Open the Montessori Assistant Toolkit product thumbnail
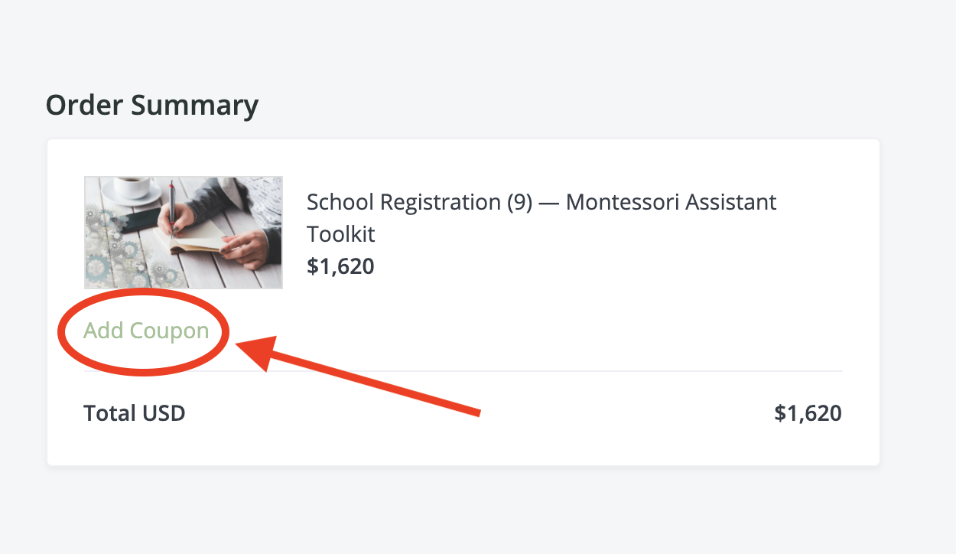Screen dimensions: 956x554 [x=184, y=233]
